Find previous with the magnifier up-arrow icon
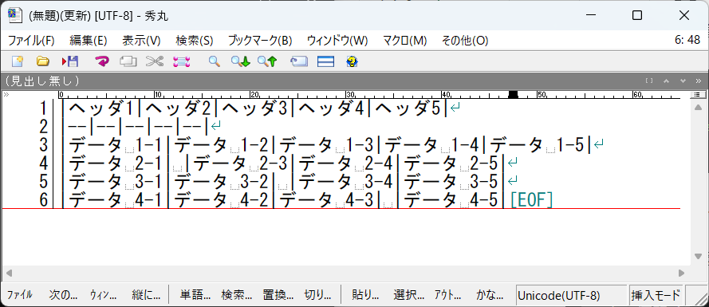The width and height of the screenshot is (709, 307). (x=267, y=61)
